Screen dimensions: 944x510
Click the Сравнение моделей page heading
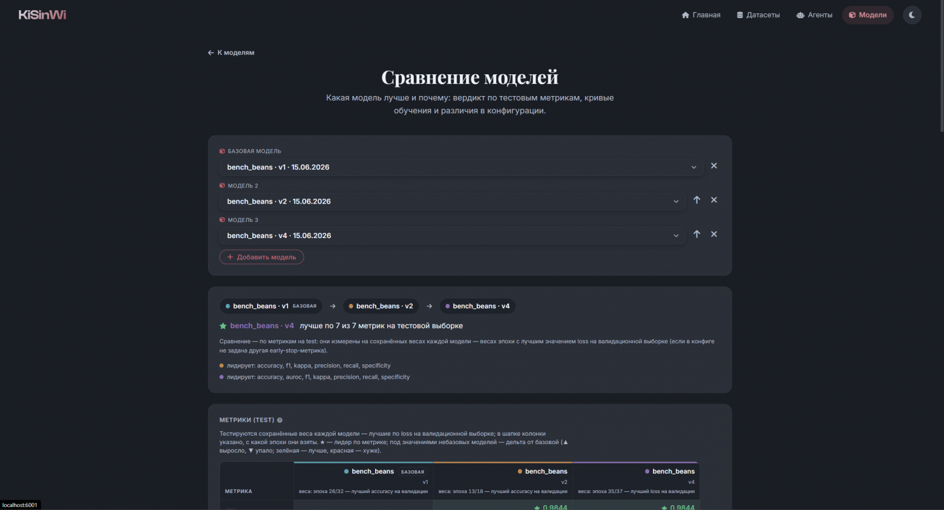pos(470,77)
